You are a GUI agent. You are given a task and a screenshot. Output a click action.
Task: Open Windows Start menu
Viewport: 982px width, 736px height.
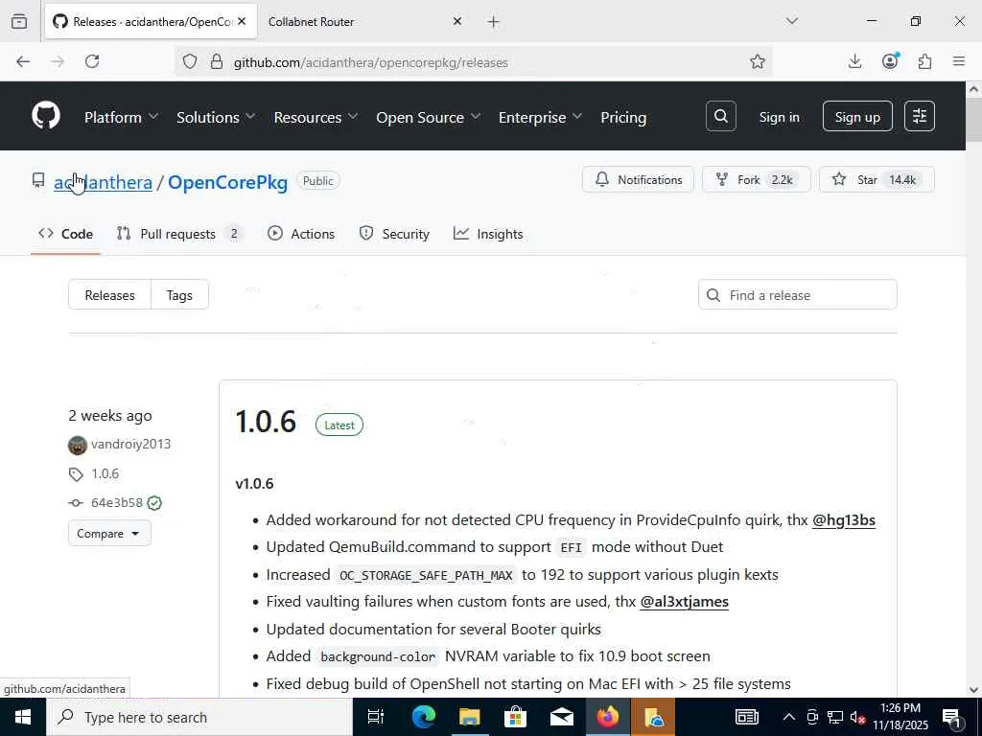tap(23, 717)
